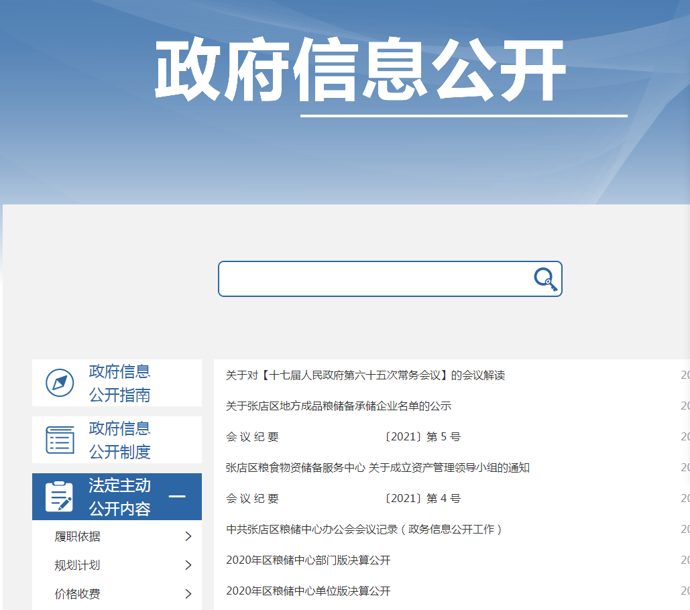The width and height of the screenshot is (690, 610).
Task: Click the 政府信息公开 banner title
Action: 361,71
